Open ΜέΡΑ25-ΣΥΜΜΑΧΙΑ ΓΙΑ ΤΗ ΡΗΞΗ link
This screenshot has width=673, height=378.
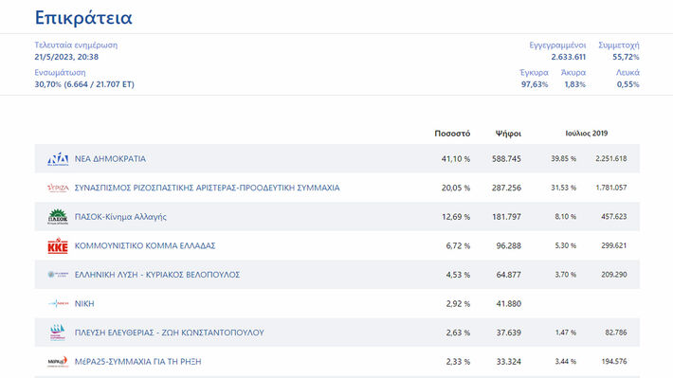click(x=137, y=362)
